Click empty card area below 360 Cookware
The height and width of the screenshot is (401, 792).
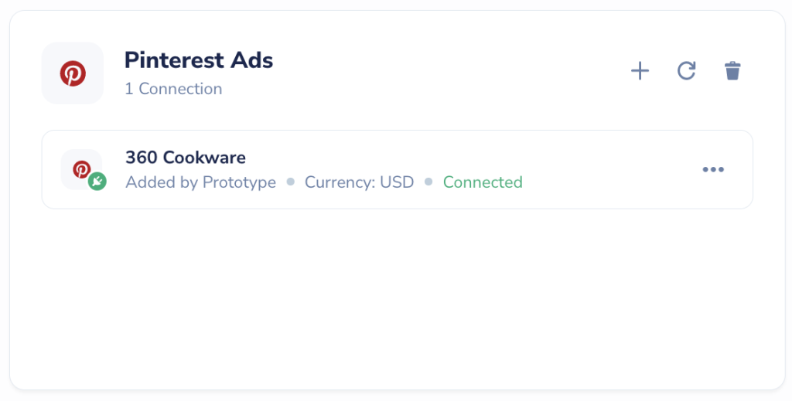coord(397,297)
